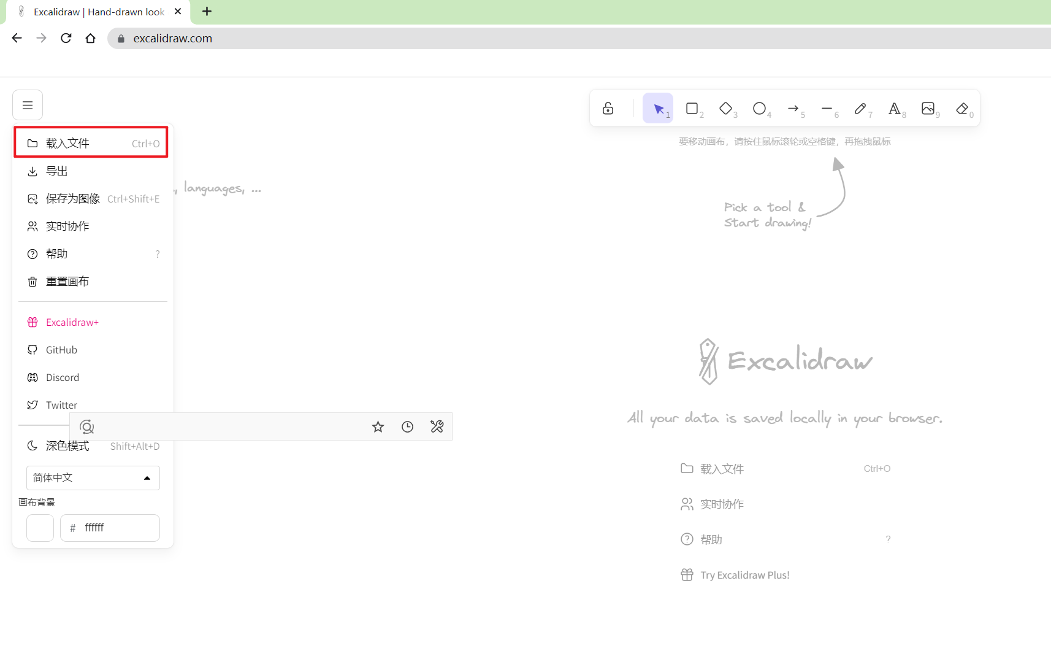Click 实时协作 on the welcome screen
Image resolution: width=1051 pixels, height=659 pixels.
pos(785,504)
